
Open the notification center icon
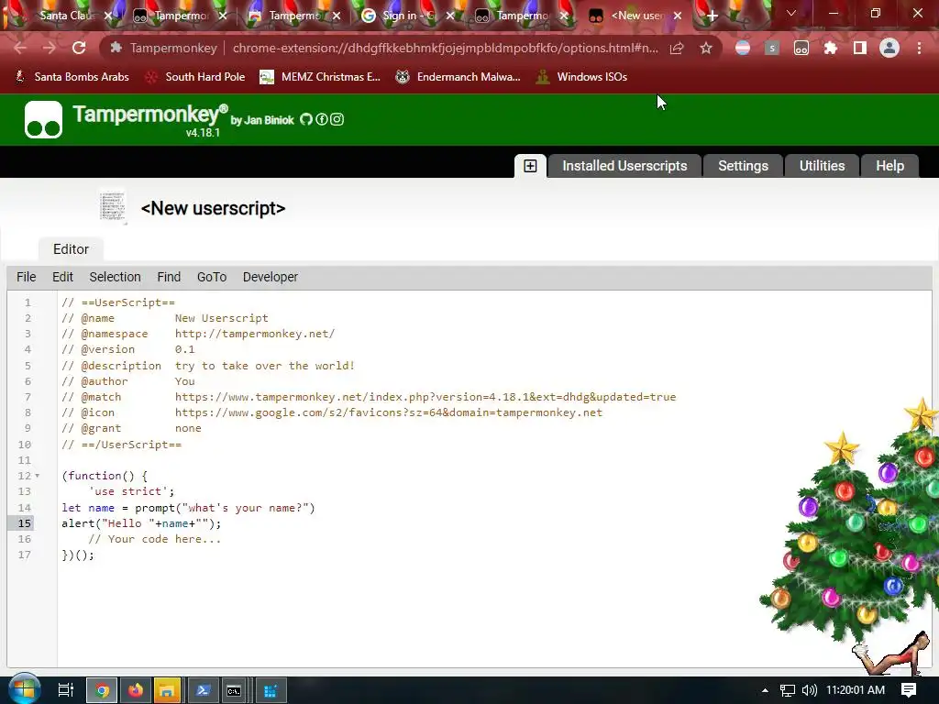coord(909,690)
